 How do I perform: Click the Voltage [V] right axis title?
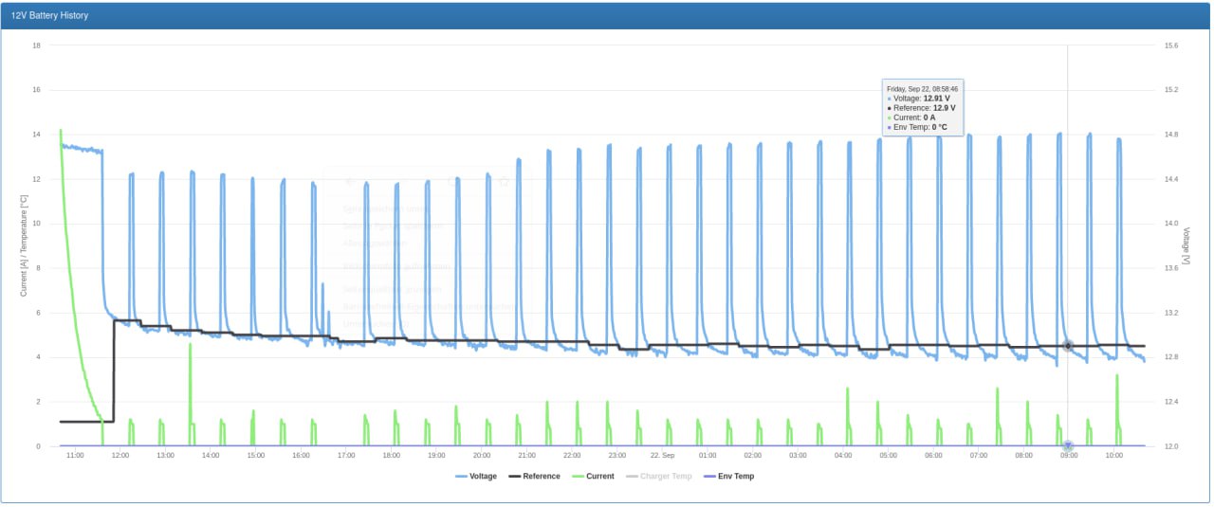click(1186, 245)
